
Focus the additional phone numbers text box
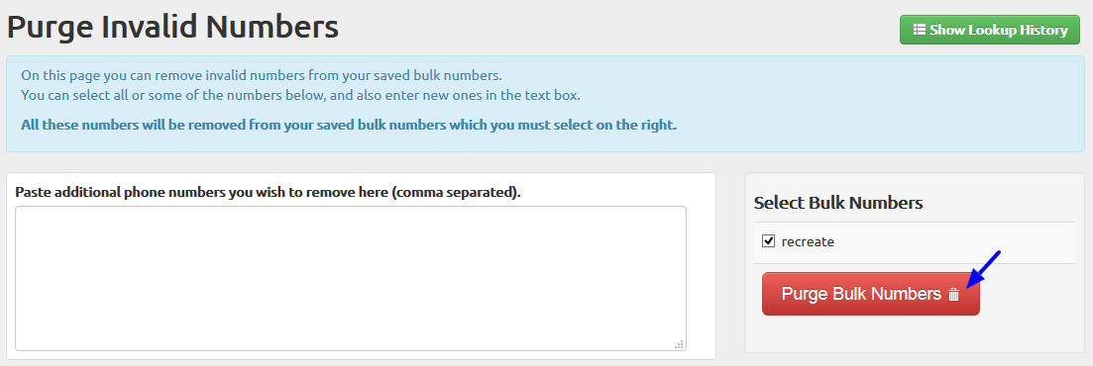pos(351,278)
